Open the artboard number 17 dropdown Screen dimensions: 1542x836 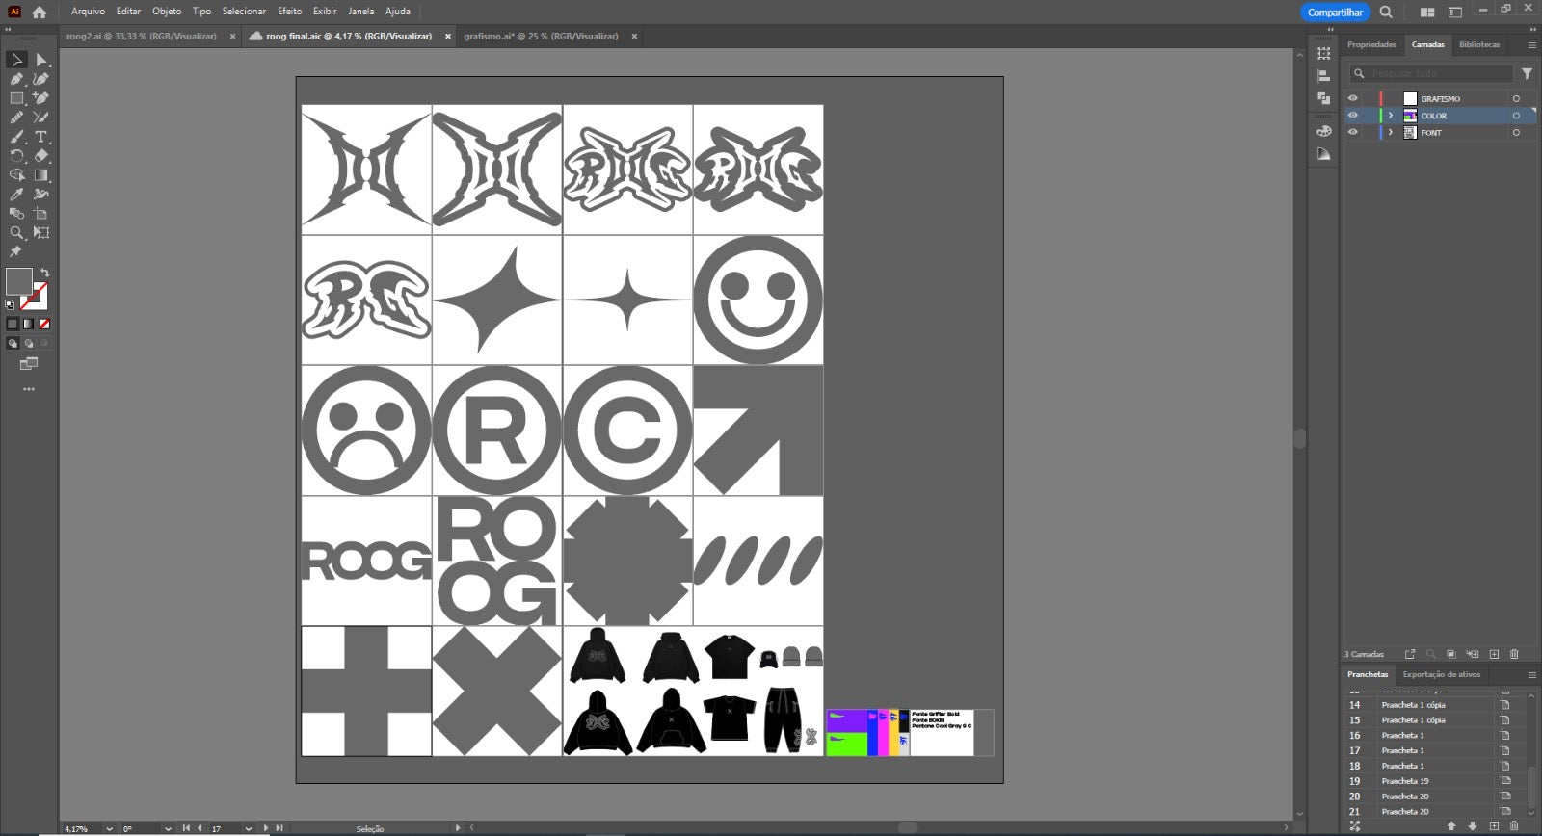pyautogui.click(x=248, y=828)
